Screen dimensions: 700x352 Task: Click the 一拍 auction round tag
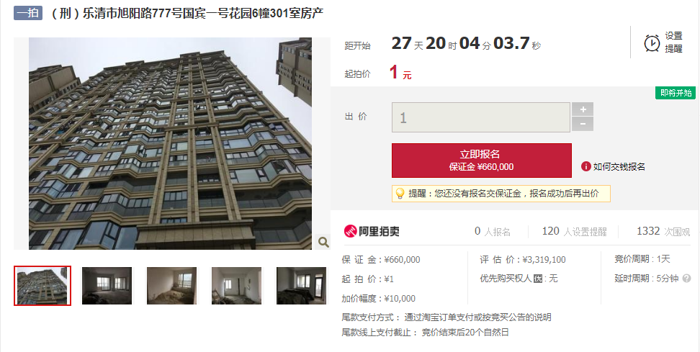click(28, 13)
